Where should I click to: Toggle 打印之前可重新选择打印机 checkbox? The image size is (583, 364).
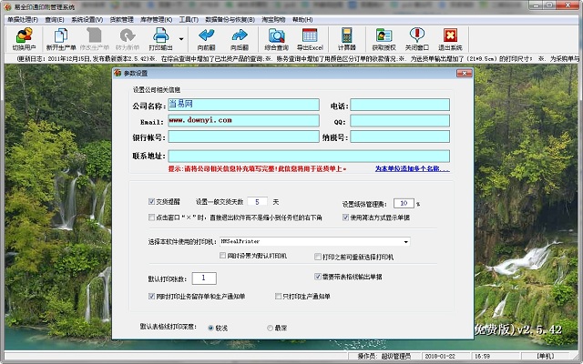[x=317, y=258]
